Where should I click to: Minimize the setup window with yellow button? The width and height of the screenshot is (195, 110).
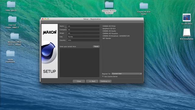point(45,19)
